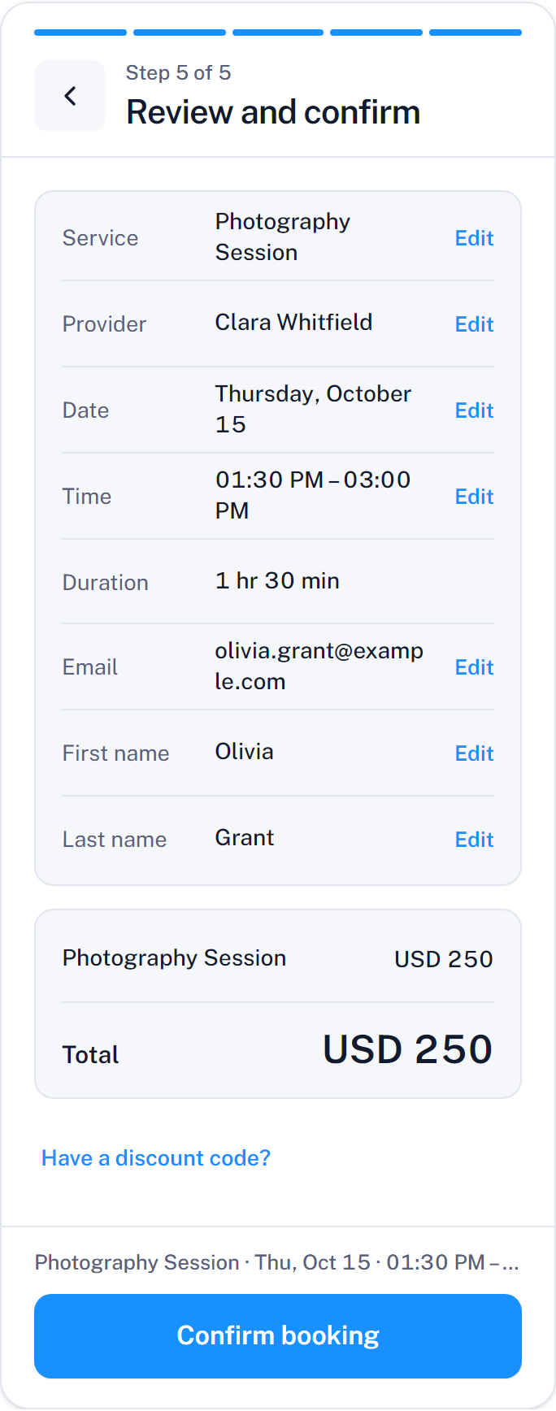Edit the Provider Clara Whitfield
The height and width of the screenshot is (1411, 556).
click(474, 324)
